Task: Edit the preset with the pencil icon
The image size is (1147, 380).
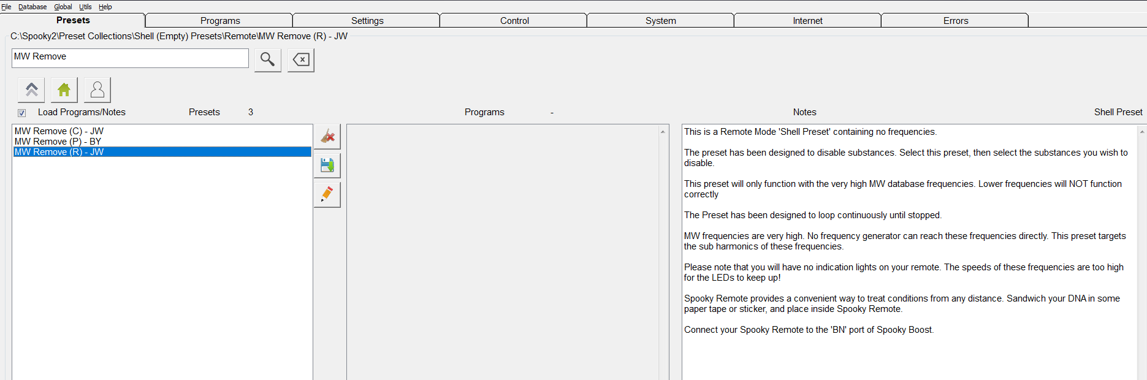Action: pyautogui.click(x=327, y=194)
